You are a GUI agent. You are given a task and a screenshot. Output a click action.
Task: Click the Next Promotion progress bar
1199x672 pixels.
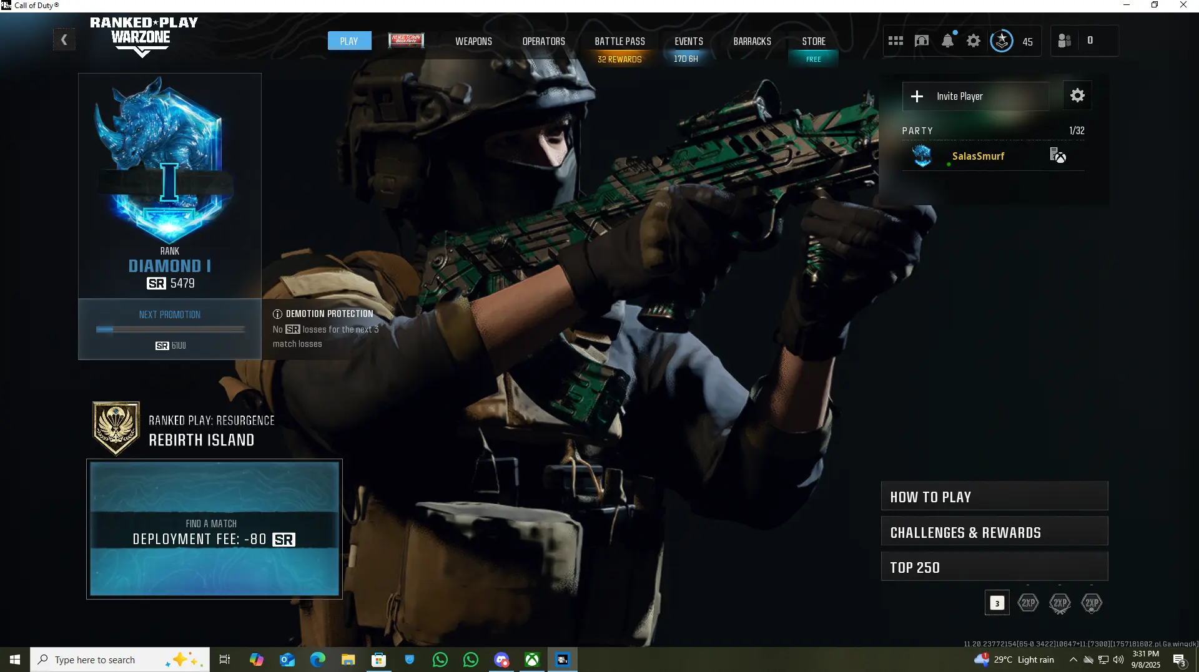tap(170, 329)
